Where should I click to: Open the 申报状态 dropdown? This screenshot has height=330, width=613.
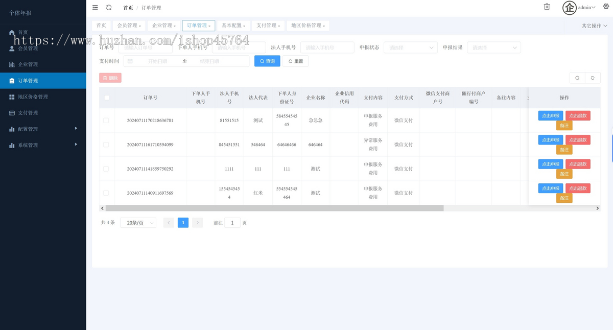(410, 48)
